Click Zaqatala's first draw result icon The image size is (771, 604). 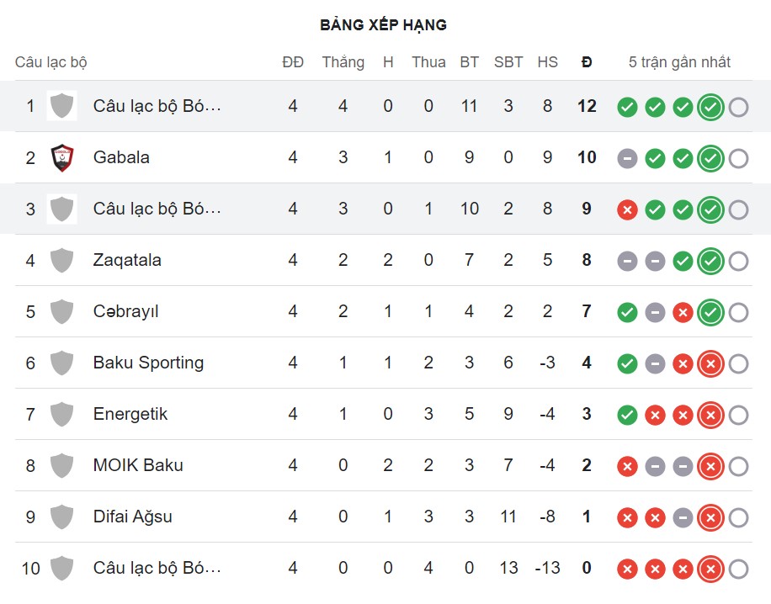point(627,261)
